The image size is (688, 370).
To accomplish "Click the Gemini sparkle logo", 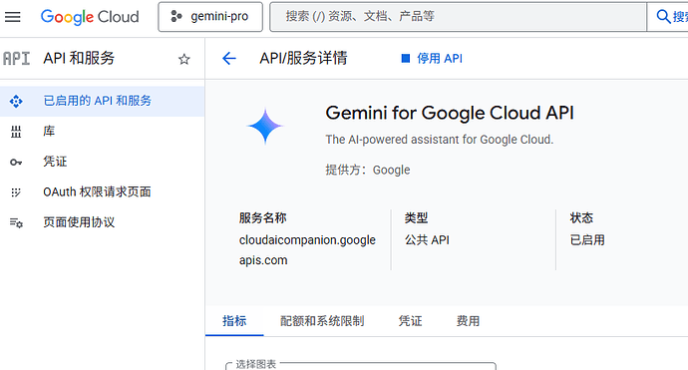I will tap(265, 126).
